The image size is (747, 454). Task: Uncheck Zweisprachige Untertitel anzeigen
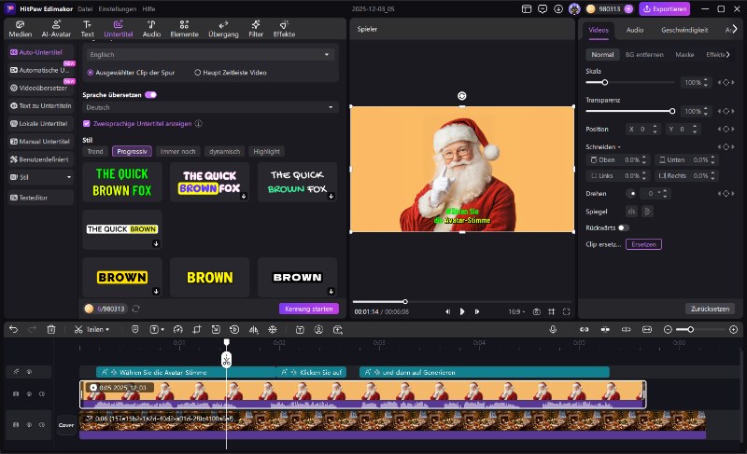87,124
